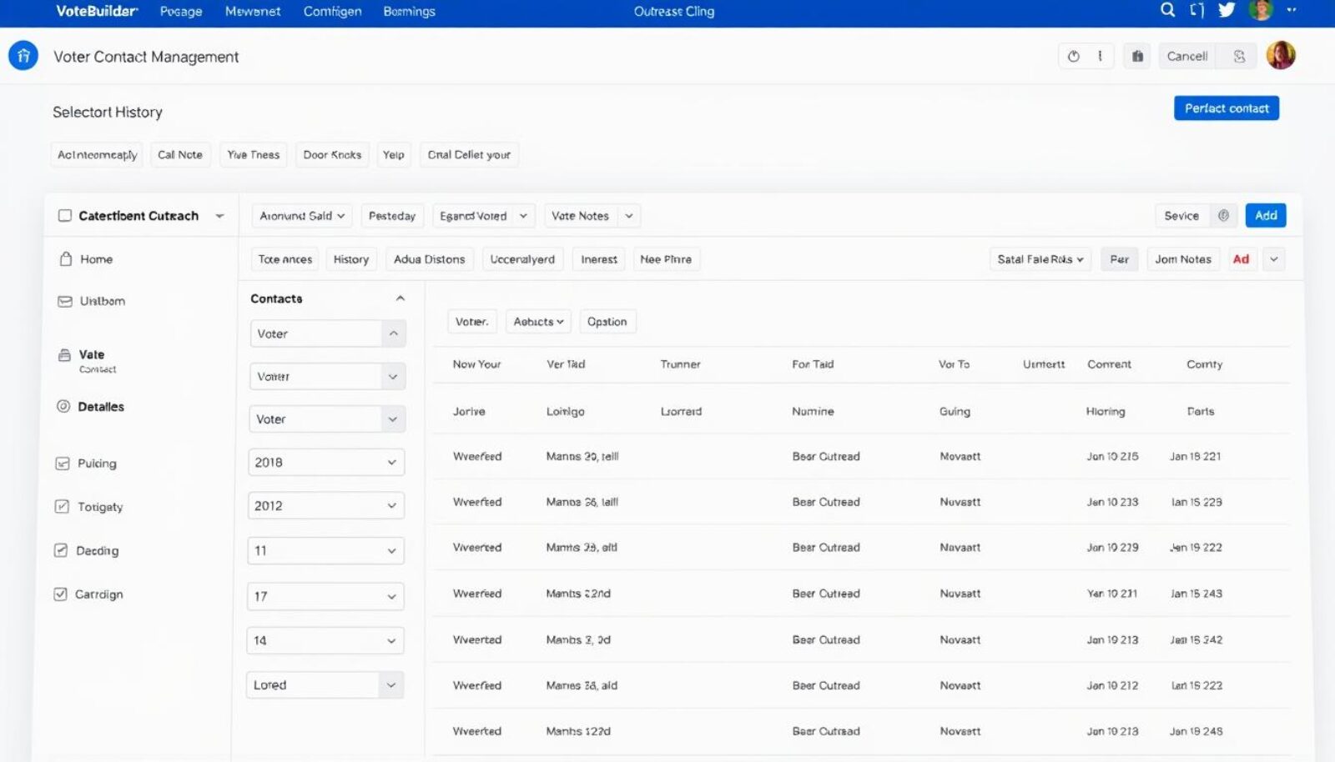Click inside the Voter input field
Image resolution: width=1335 pixels, height=762 pixels.
[x=317, y=333]
